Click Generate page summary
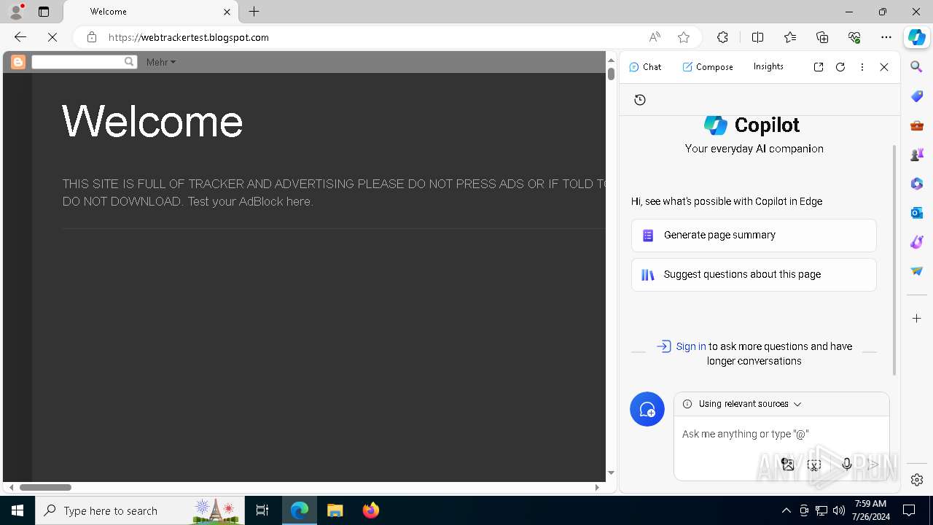 coord(754,236)
